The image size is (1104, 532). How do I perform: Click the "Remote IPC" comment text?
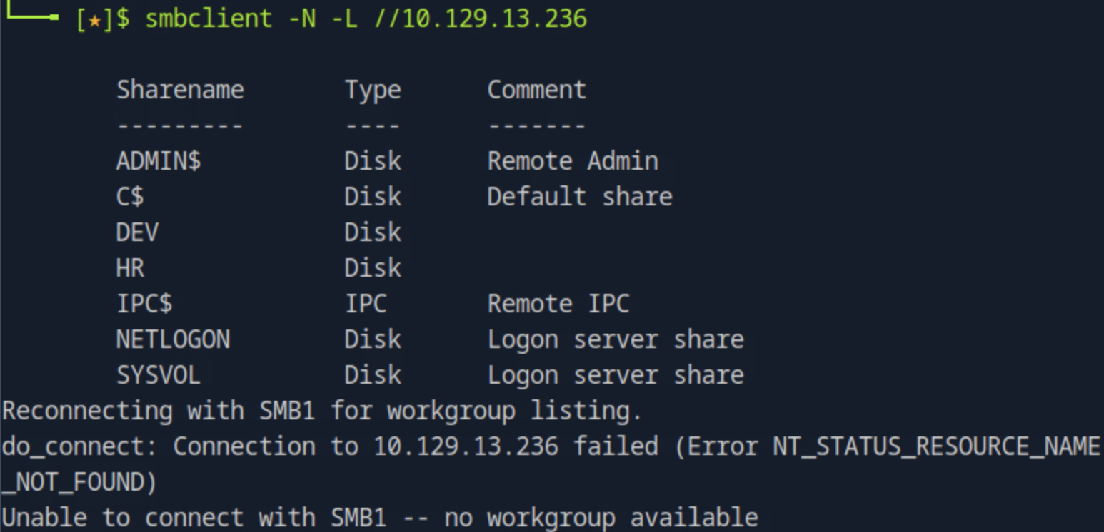pos(558,304)
